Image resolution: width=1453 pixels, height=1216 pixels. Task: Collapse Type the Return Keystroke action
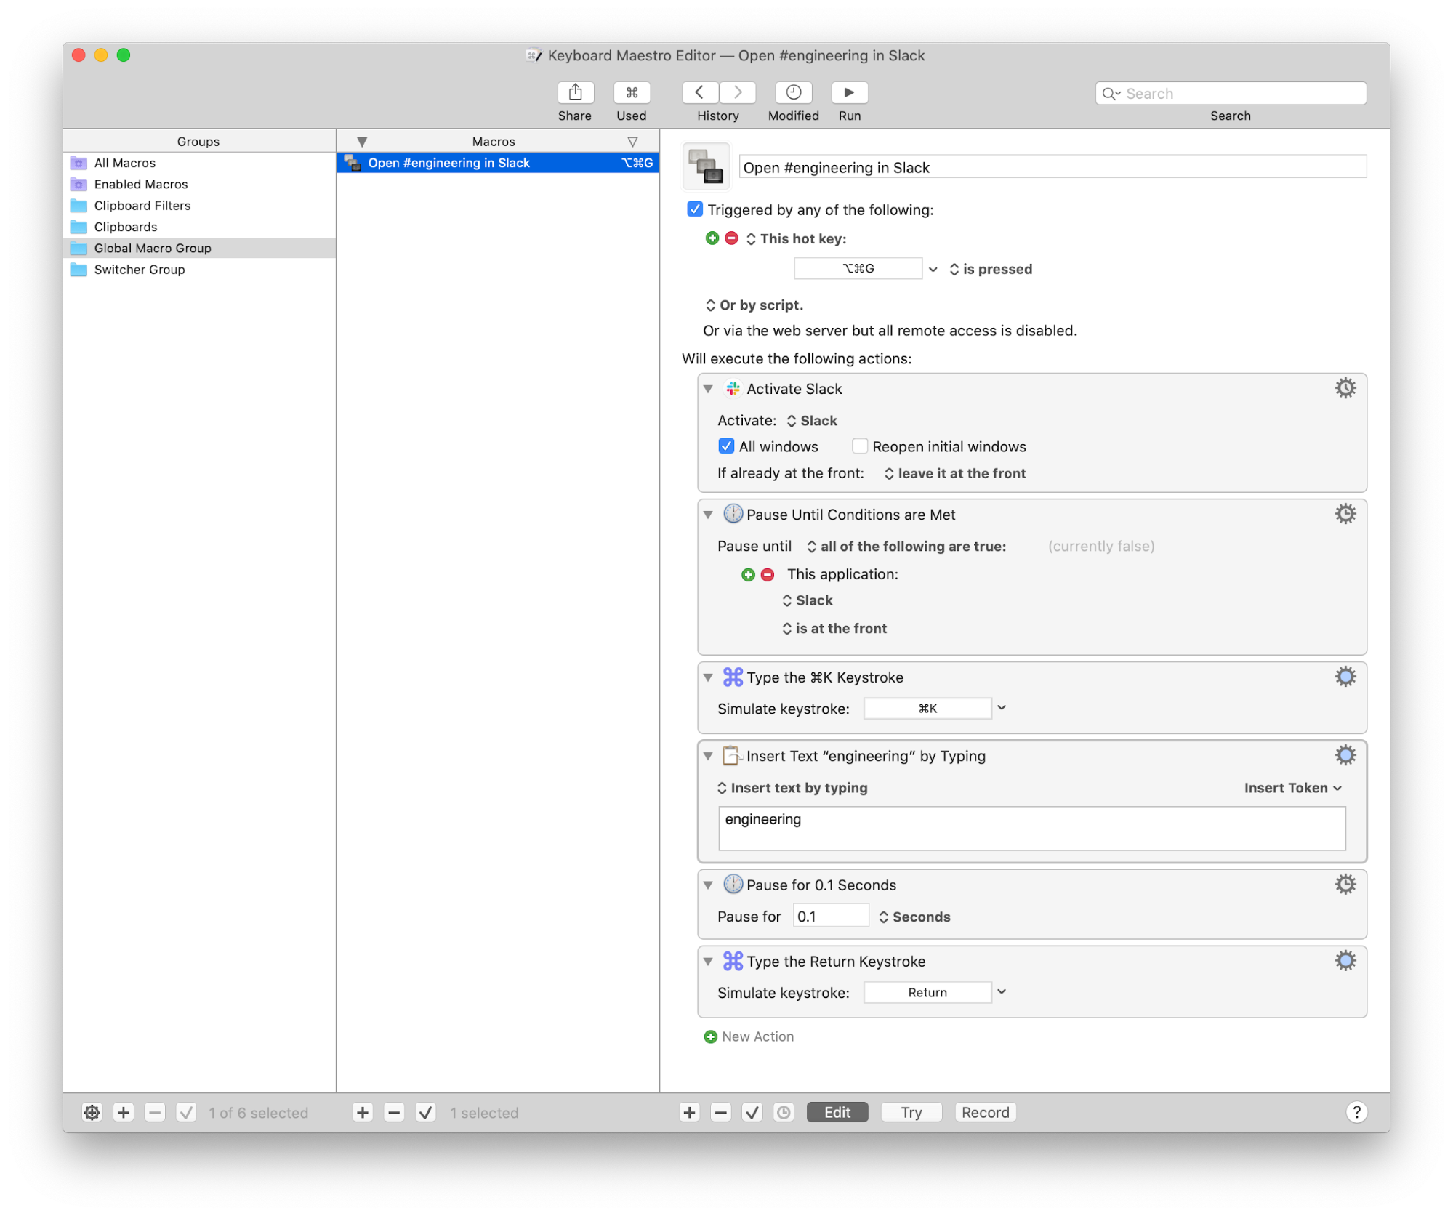click(708, 962)
